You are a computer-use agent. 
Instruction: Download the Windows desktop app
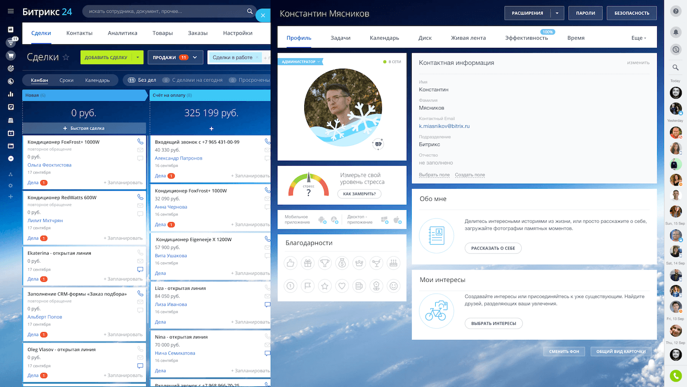(385, 220)
